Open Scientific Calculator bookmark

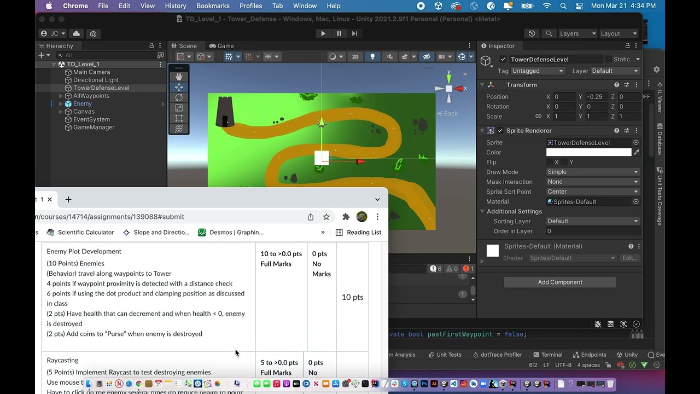click(80, 233)
